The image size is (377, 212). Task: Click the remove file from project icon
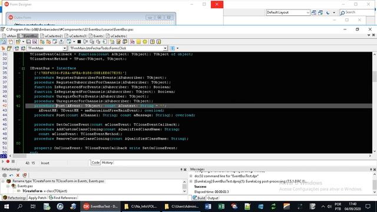tap(48, 42)
